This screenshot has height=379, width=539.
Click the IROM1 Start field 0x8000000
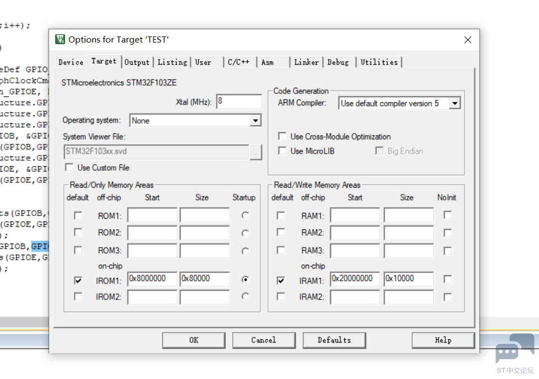click(x=152, y=279)
